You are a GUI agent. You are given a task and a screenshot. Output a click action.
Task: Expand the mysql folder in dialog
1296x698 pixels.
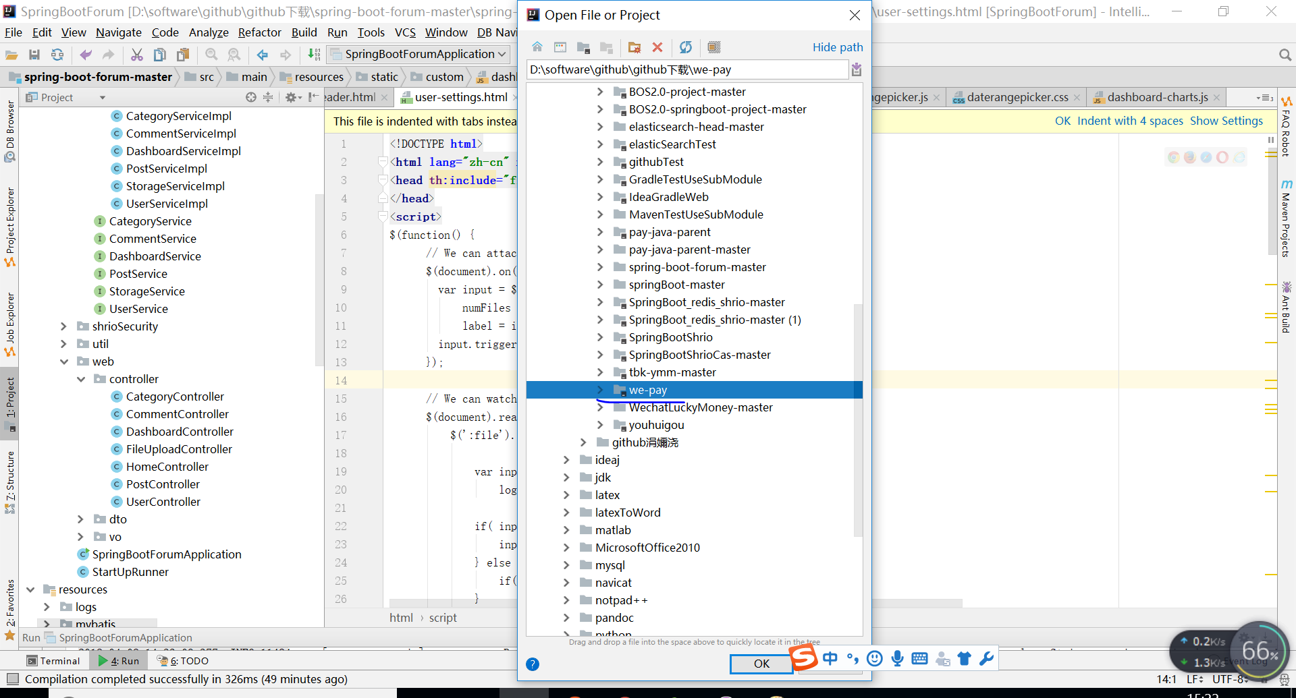click(x=566, y=565)
